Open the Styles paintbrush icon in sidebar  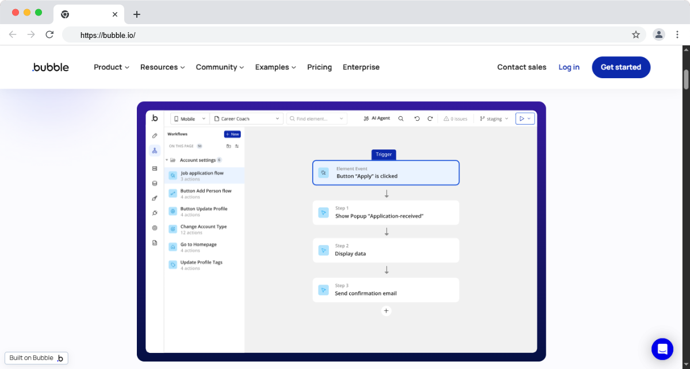coord(155,198)
